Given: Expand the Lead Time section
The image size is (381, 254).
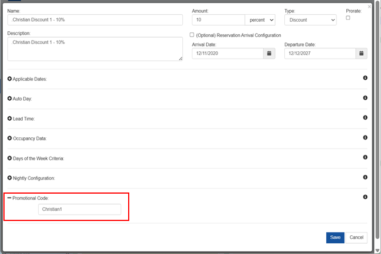Looking at the screenshot, I should pos(10,118).
